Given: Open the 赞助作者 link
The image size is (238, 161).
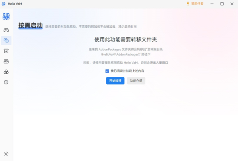Looking at the screenshot, I should (197, 4).
